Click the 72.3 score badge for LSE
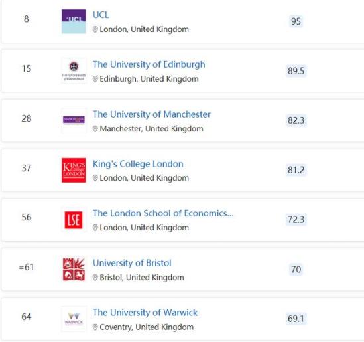 coord(296,219)
